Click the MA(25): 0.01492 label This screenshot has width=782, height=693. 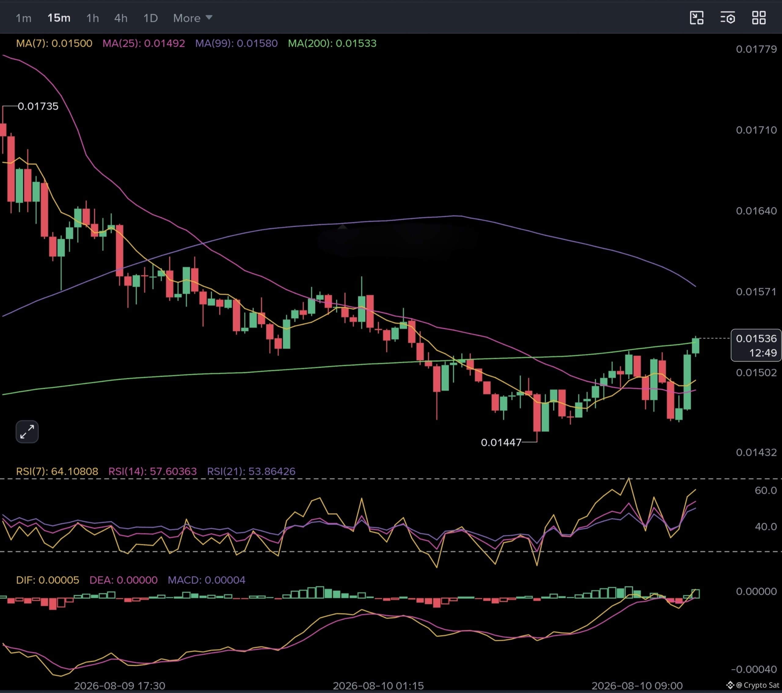(144, 43)
